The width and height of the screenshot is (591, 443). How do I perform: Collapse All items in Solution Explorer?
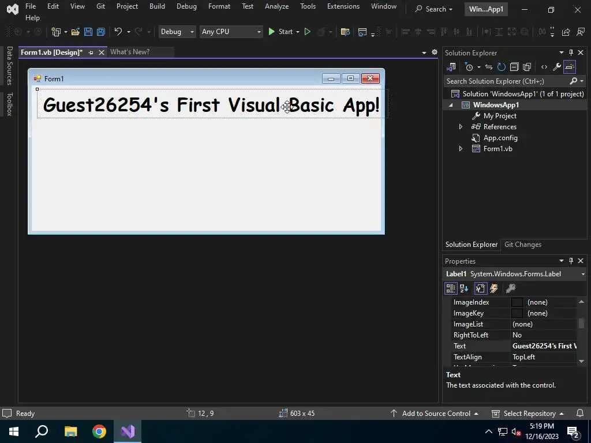(514, 67)
